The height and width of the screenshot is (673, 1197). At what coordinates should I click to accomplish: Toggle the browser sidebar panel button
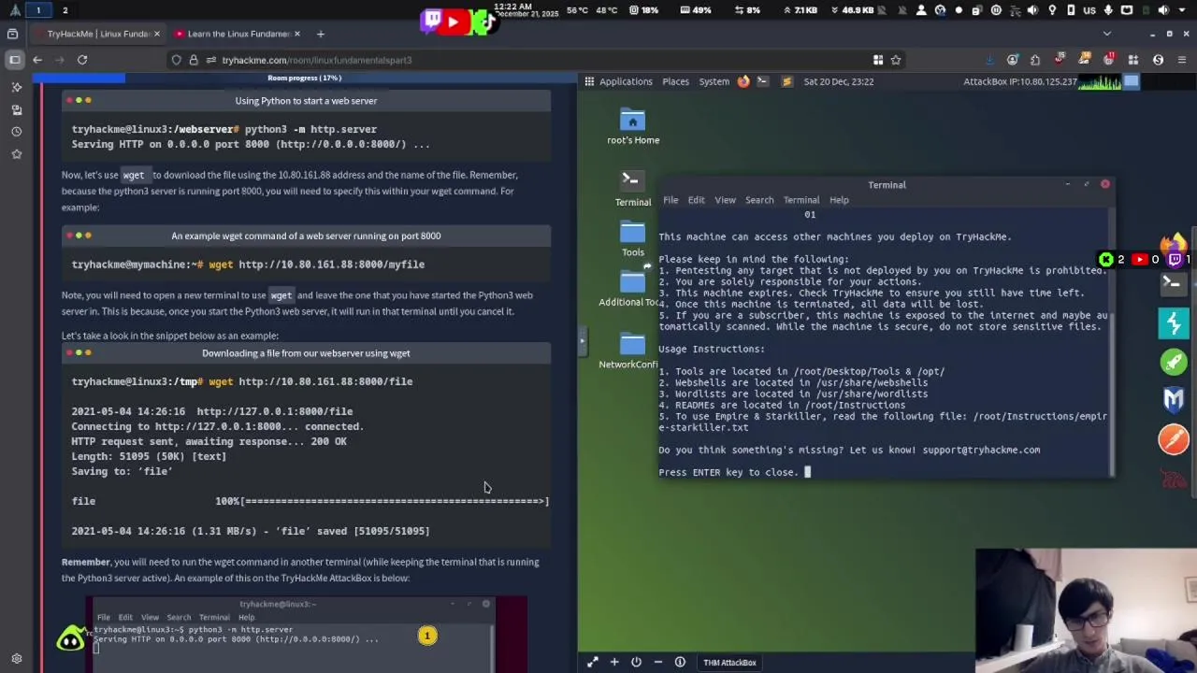(x=14, y=60)
